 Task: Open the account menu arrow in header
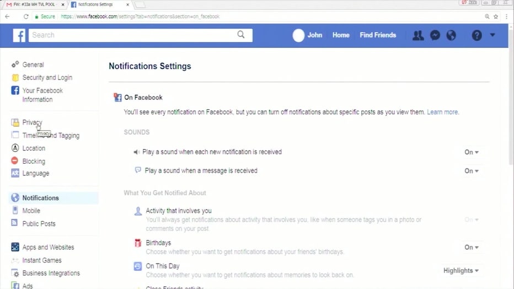492,35
